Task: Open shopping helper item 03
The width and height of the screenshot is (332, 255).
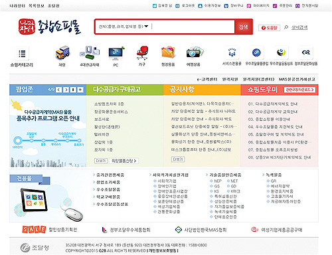Action: tap(269, 120)
